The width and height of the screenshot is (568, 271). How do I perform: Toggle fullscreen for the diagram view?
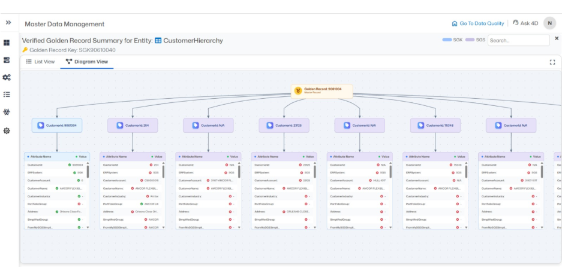click(x=552, y=62)
